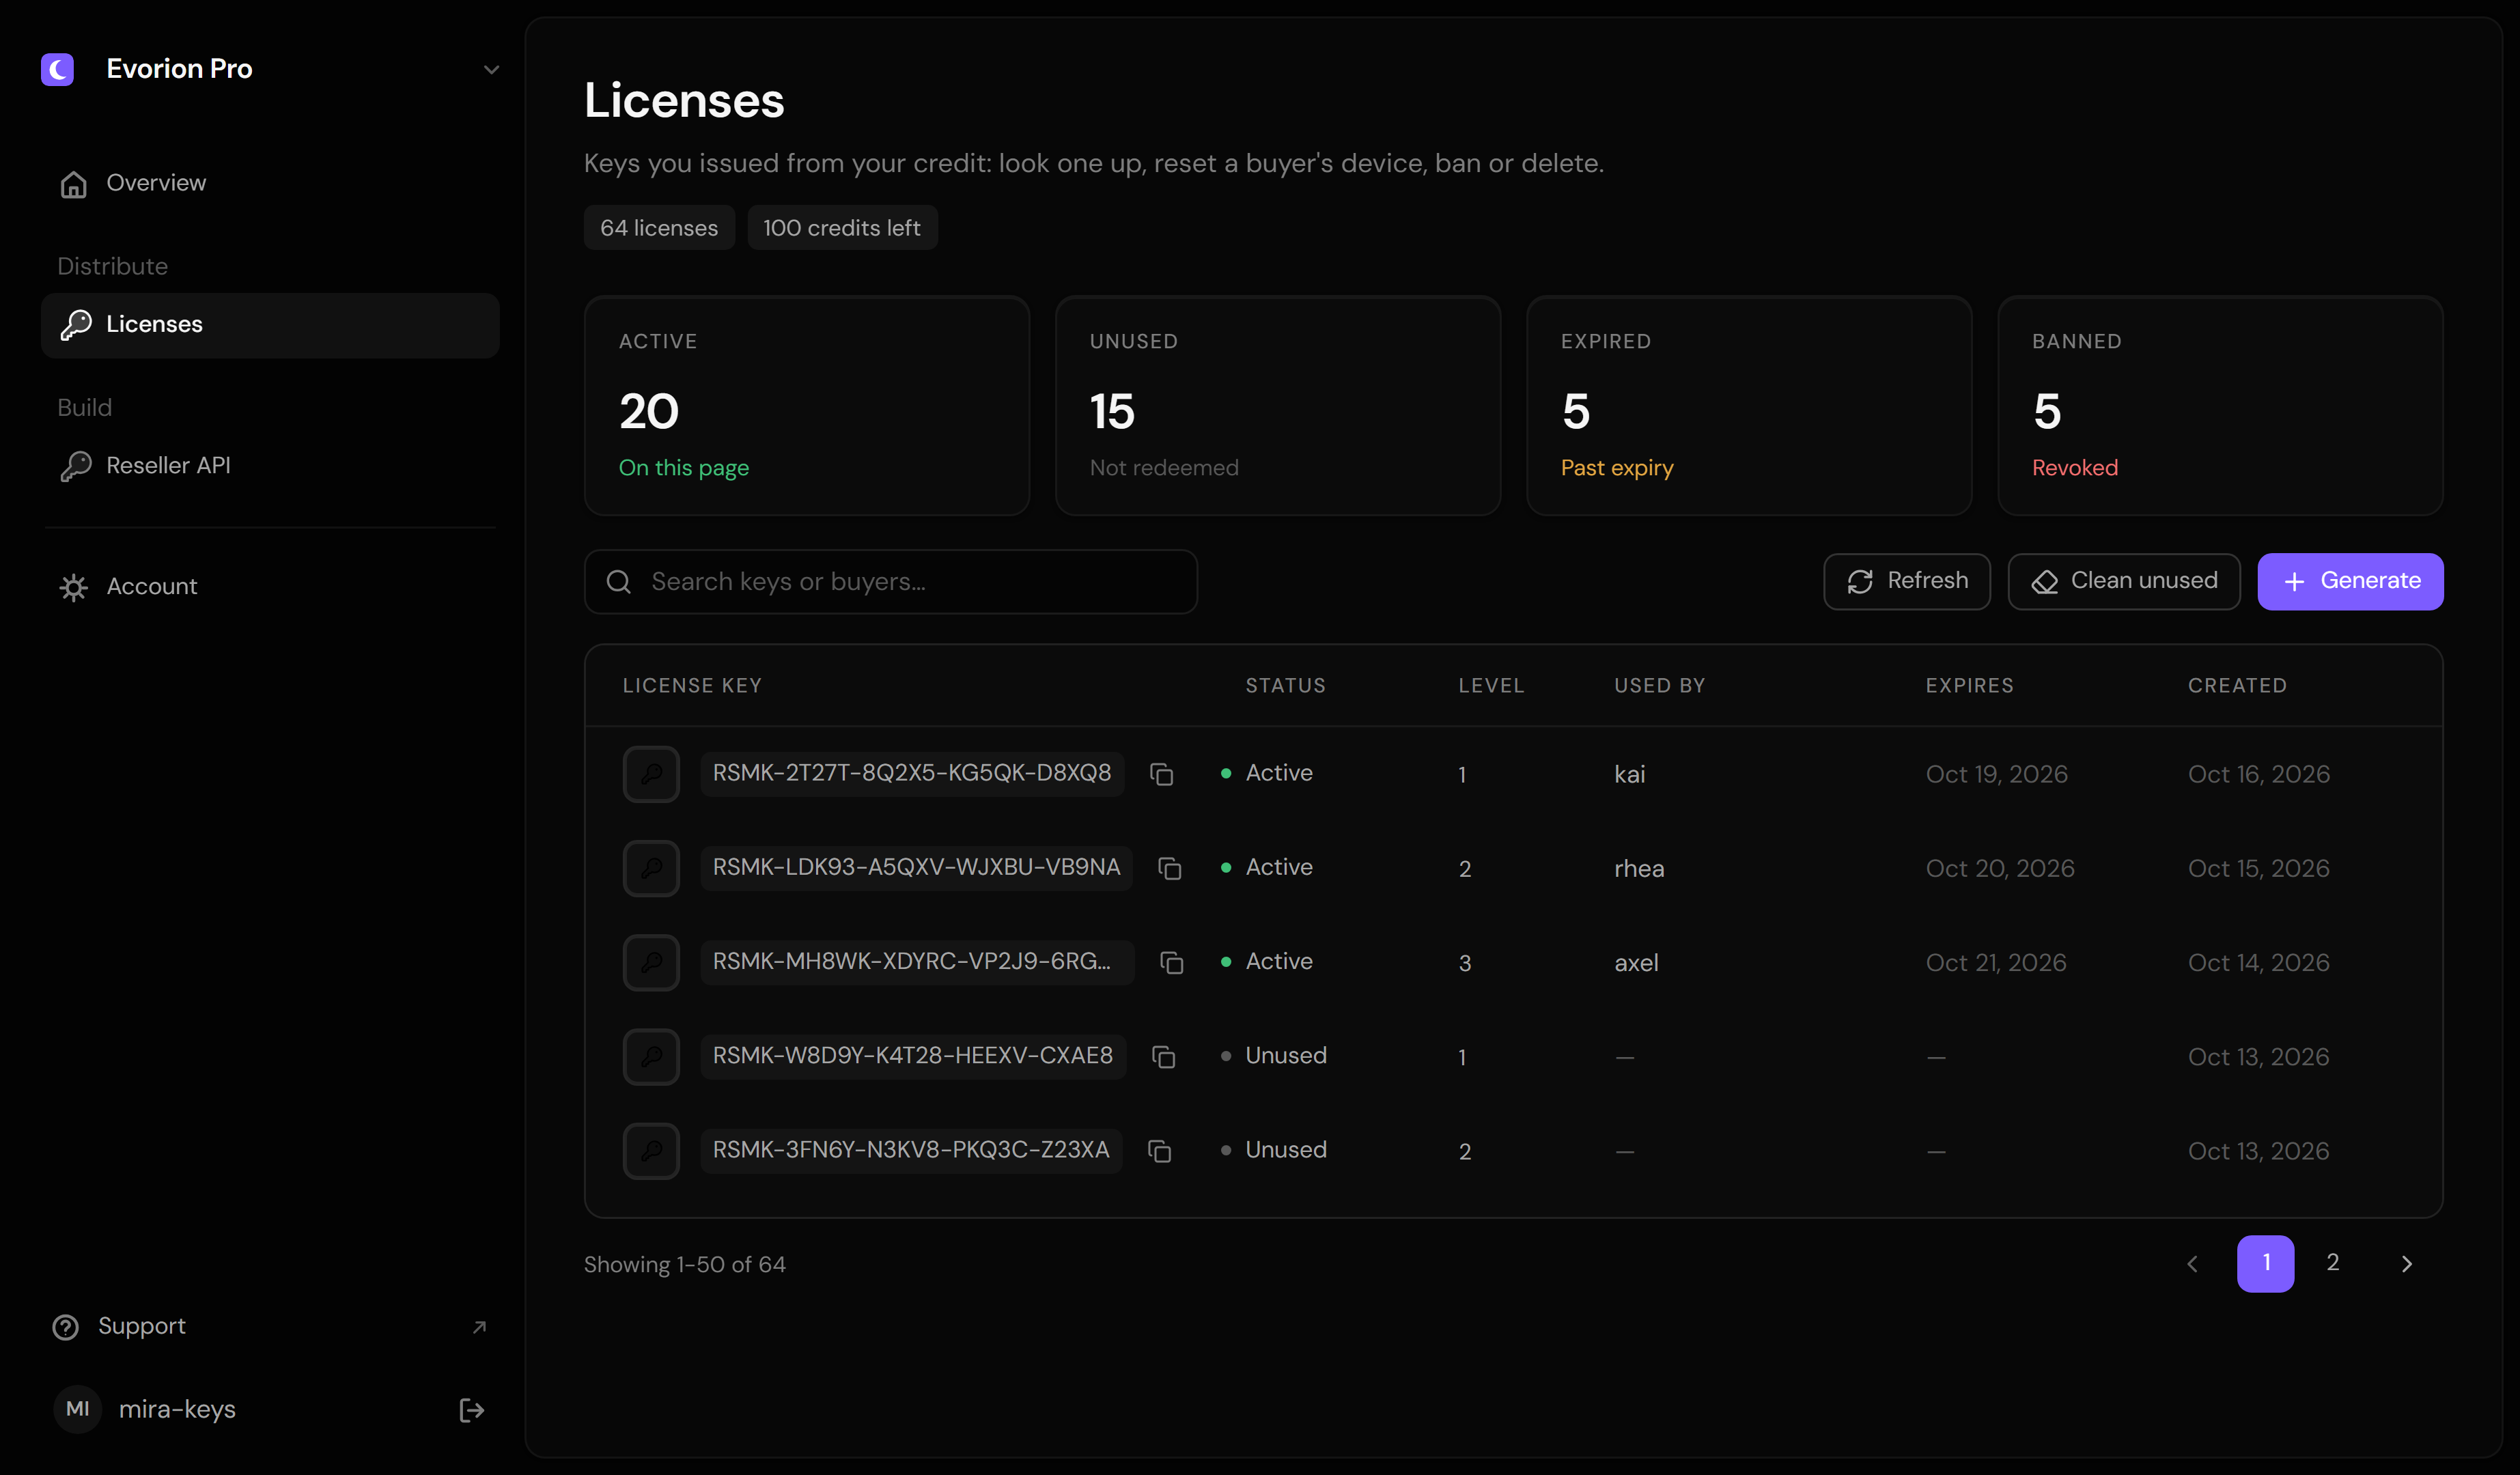This screenshot has width=2520, height=1475.
Task: Select key text RSMK-3FN6Y-N3KV8-PKQ3C-Z23XA
Action: tap(911, 1150)
